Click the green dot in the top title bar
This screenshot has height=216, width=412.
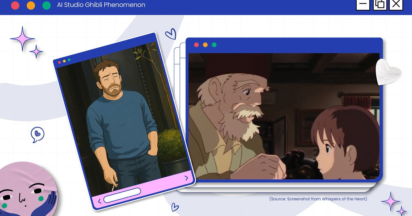coord(46,5)
